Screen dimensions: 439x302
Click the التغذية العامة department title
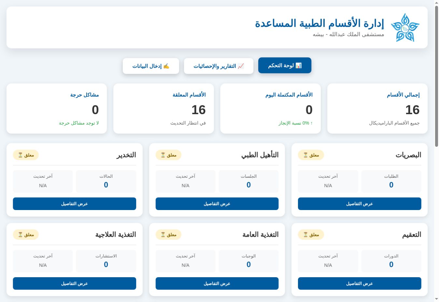click(261, 234)
